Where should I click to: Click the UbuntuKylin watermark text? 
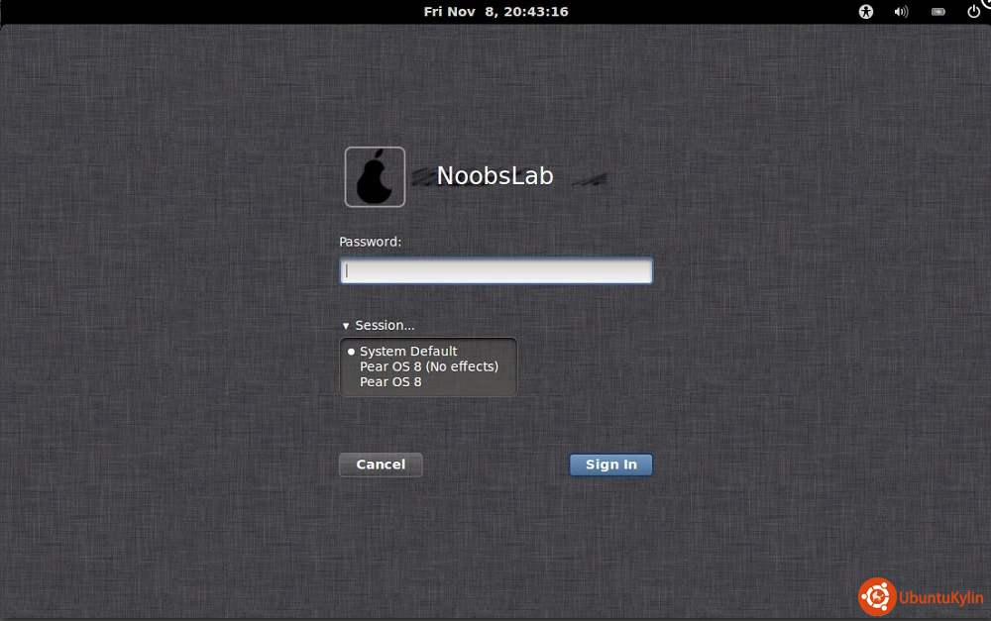940,597
